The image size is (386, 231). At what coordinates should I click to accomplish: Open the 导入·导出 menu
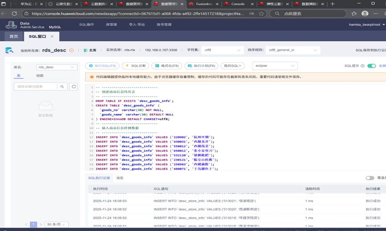(x=137, y=24)
